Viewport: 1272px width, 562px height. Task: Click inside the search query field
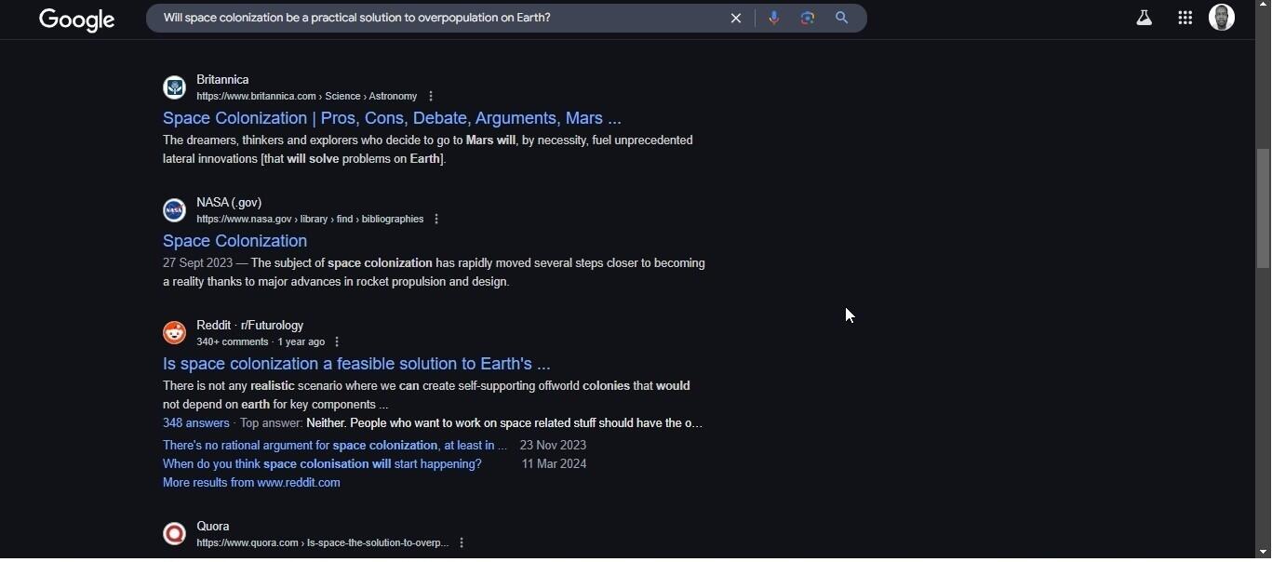[x=419, y=18]
